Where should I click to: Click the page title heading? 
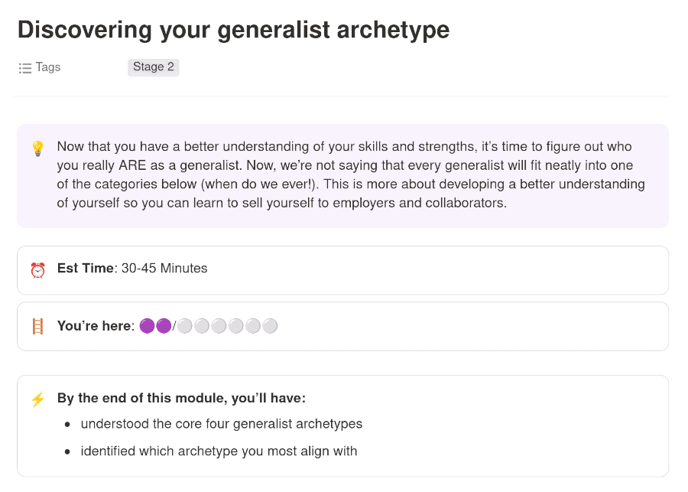click(x=233, y=30)
